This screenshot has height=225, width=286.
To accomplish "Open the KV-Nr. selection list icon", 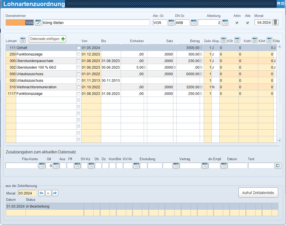I will 136,166.
